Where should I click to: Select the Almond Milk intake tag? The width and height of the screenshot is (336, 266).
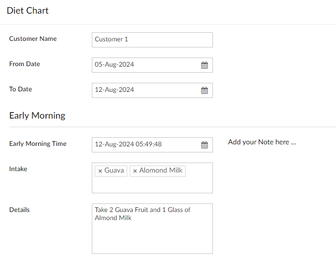(161, 171)
